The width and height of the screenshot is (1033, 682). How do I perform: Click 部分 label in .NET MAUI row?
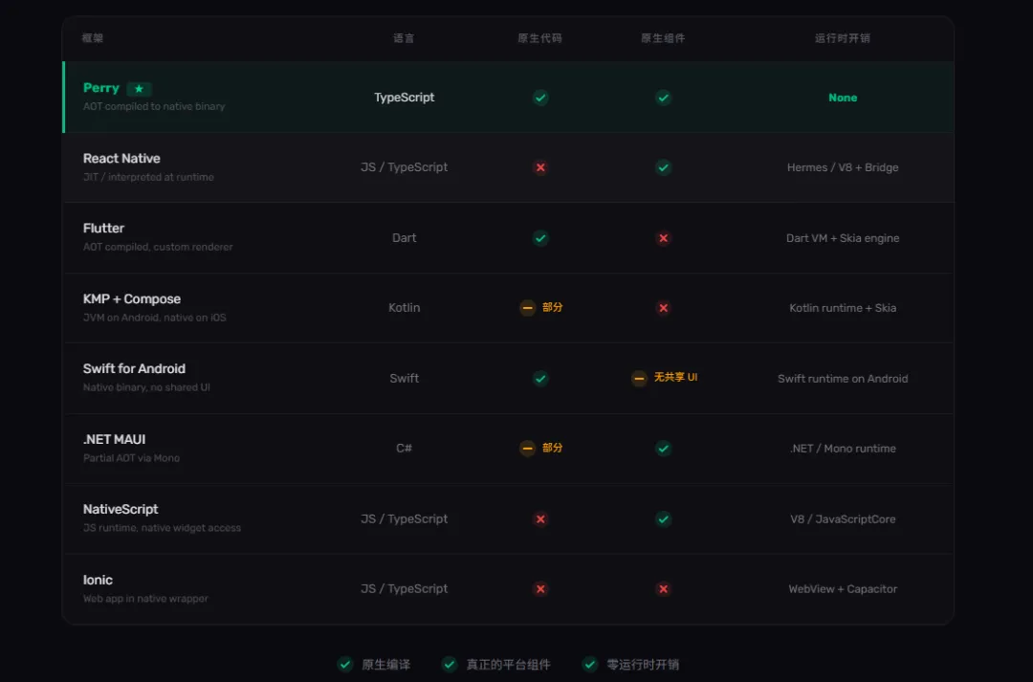(x=552, y=448)
